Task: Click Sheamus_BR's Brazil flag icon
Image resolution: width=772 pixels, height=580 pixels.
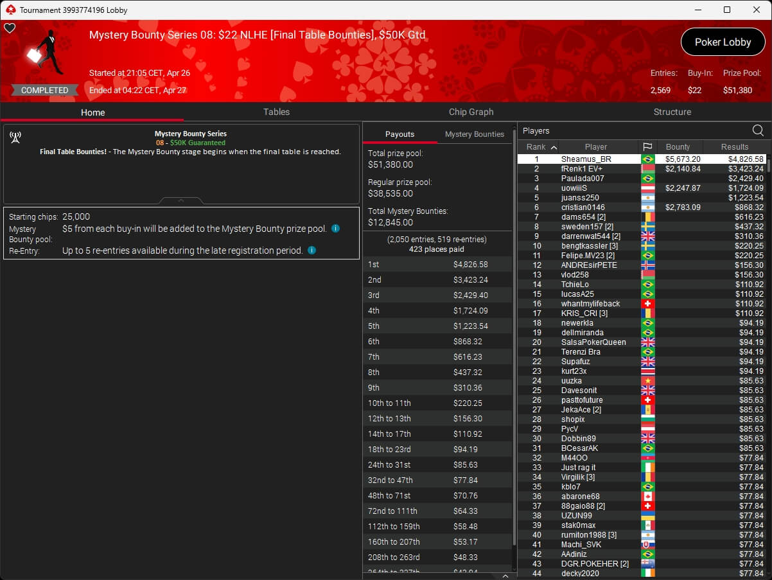Action: (x=647, y=159)
